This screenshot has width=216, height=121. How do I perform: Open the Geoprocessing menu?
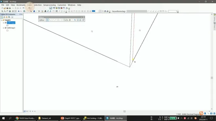coord(49,5)
